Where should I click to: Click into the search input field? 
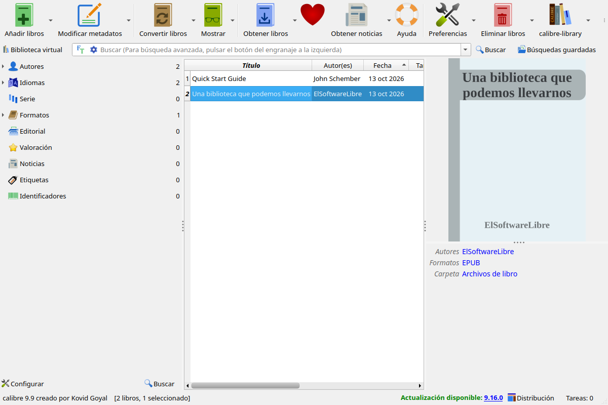coord(280,50)
